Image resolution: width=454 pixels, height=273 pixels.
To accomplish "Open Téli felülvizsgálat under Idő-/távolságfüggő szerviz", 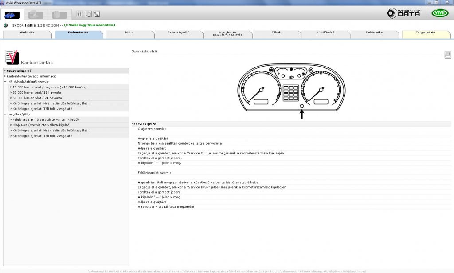I will tap(69, 109).
